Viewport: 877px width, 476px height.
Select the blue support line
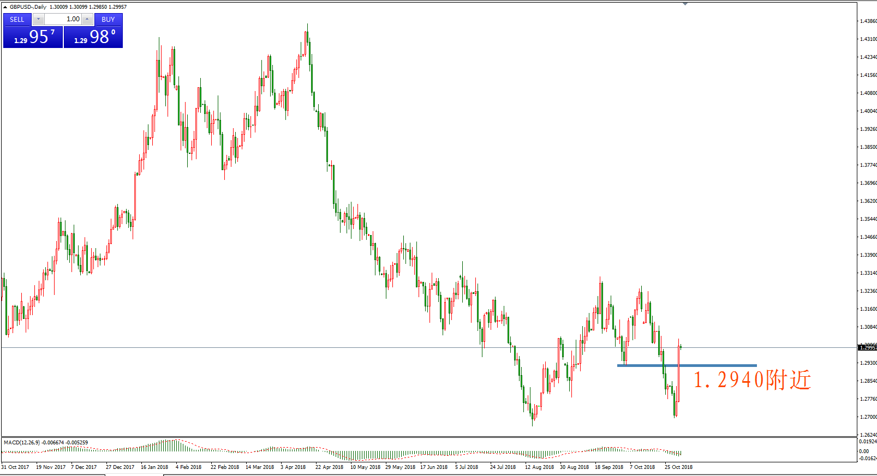tap(687, 365)
